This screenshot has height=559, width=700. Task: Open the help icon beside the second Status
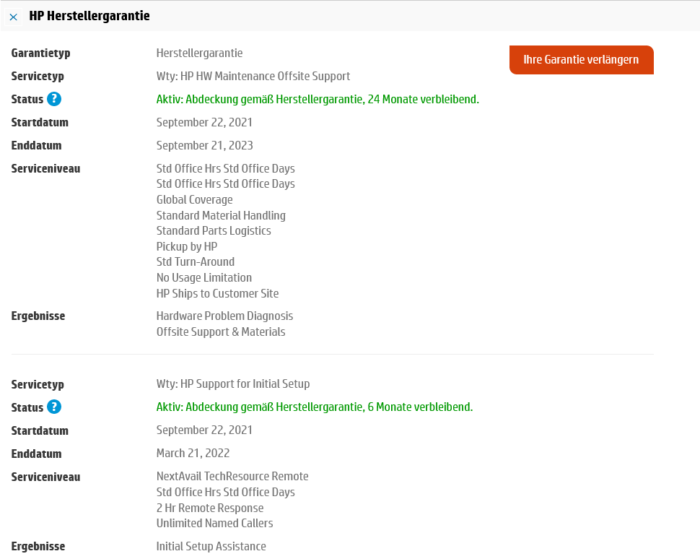tap(54, 407)
